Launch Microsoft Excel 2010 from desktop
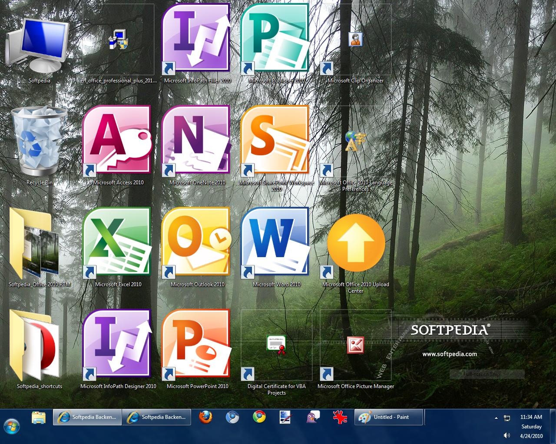The width and height of the screenshot is (556, 444). pyautogui.click(x=117, y=242)
